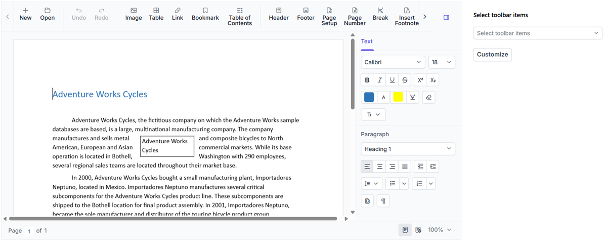Viewport: 607px width, 242px height.
Task: Show or hide paragraph marks
Action: [383, 201]
